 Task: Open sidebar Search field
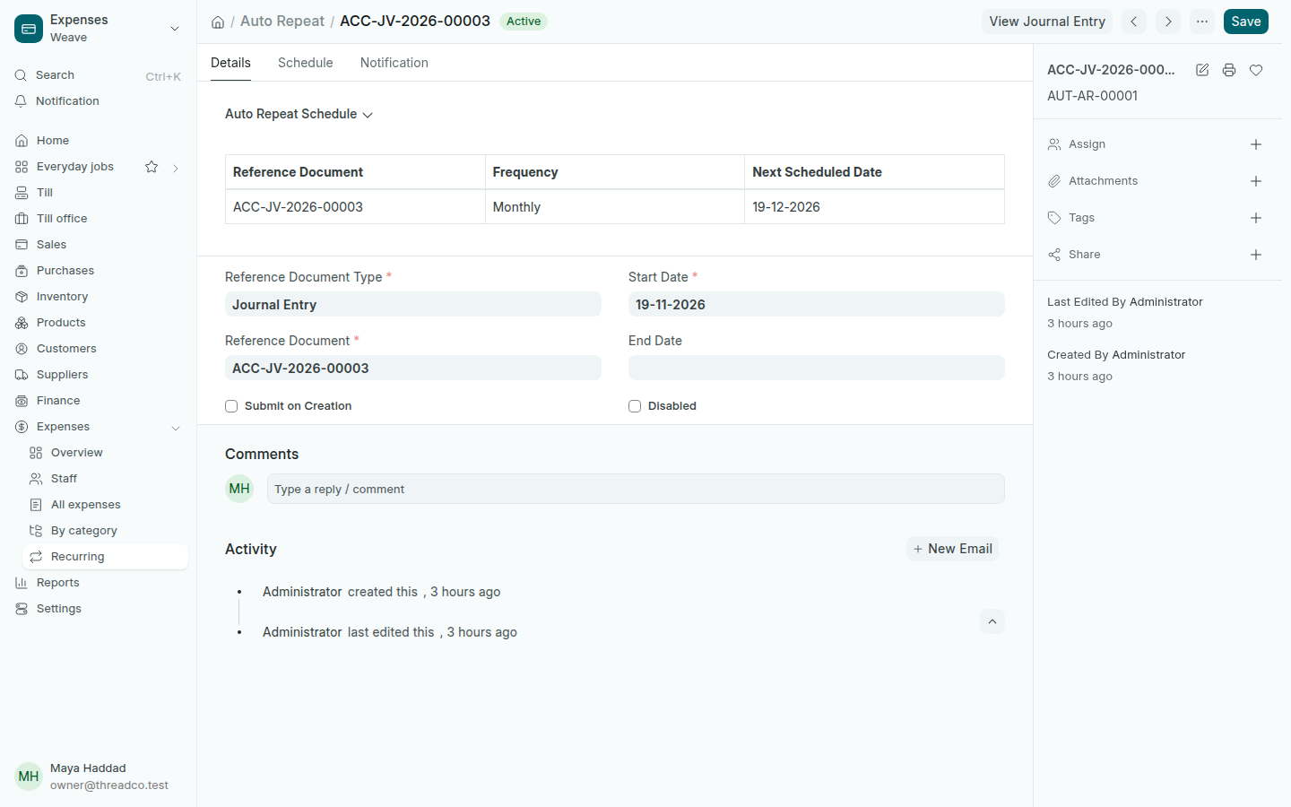99,75
